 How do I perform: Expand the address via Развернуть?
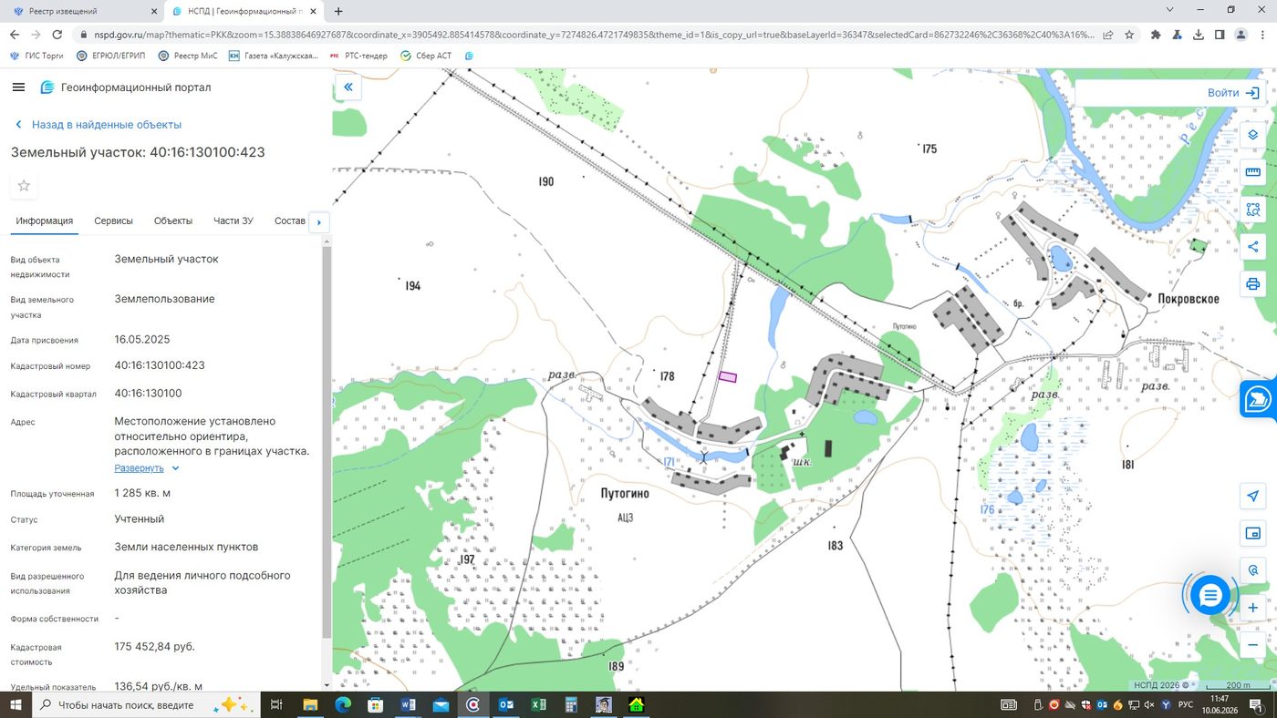pyautogui.click(x=147, y=468)
